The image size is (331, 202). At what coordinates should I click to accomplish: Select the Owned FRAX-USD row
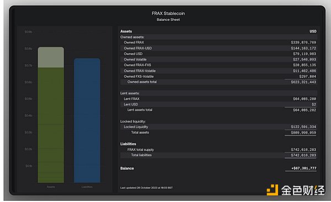click(x=218, y=48)
